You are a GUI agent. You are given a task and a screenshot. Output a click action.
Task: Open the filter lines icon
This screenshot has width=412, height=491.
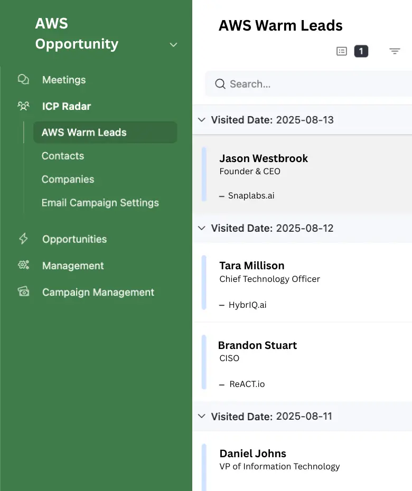tap(395, 51)
